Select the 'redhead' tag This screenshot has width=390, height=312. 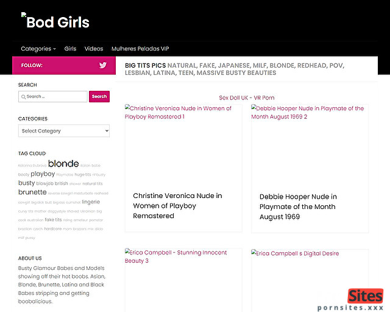click(x=101, y=193)
